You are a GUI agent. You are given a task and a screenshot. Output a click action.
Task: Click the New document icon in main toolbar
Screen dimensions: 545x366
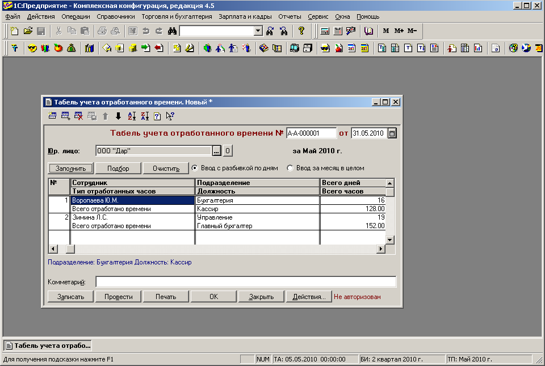coord(14,31)
